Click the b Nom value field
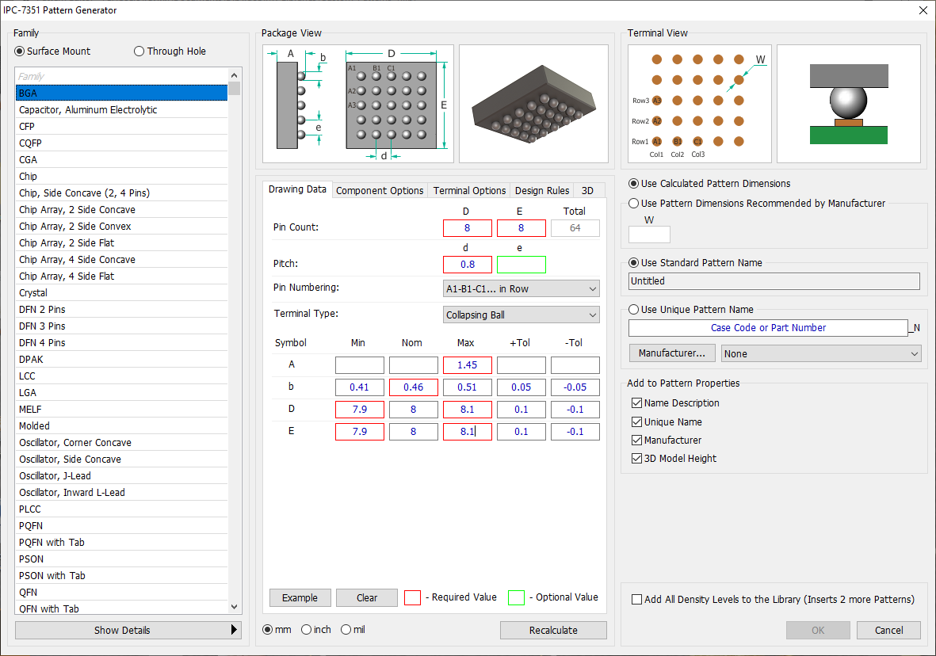Image resolution: width=936 pixels, height=656 pixels. (414, 387)
